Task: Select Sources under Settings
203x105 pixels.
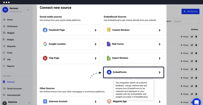Action: [x=11, y=82]
